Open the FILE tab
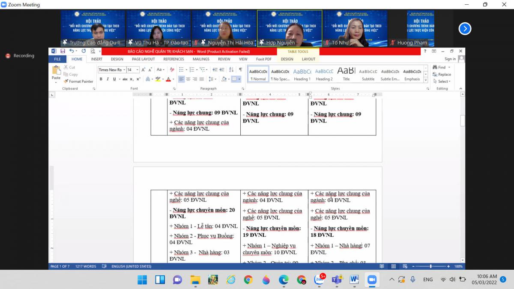Screen dimensions: 514x289 (57, 59)
